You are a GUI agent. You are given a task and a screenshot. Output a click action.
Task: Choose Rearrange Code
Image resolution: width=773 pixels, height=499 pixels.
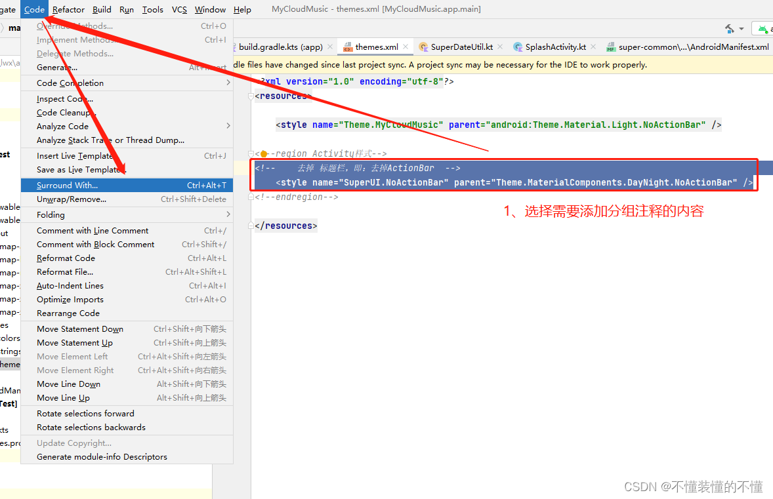[x=127, y=313]
